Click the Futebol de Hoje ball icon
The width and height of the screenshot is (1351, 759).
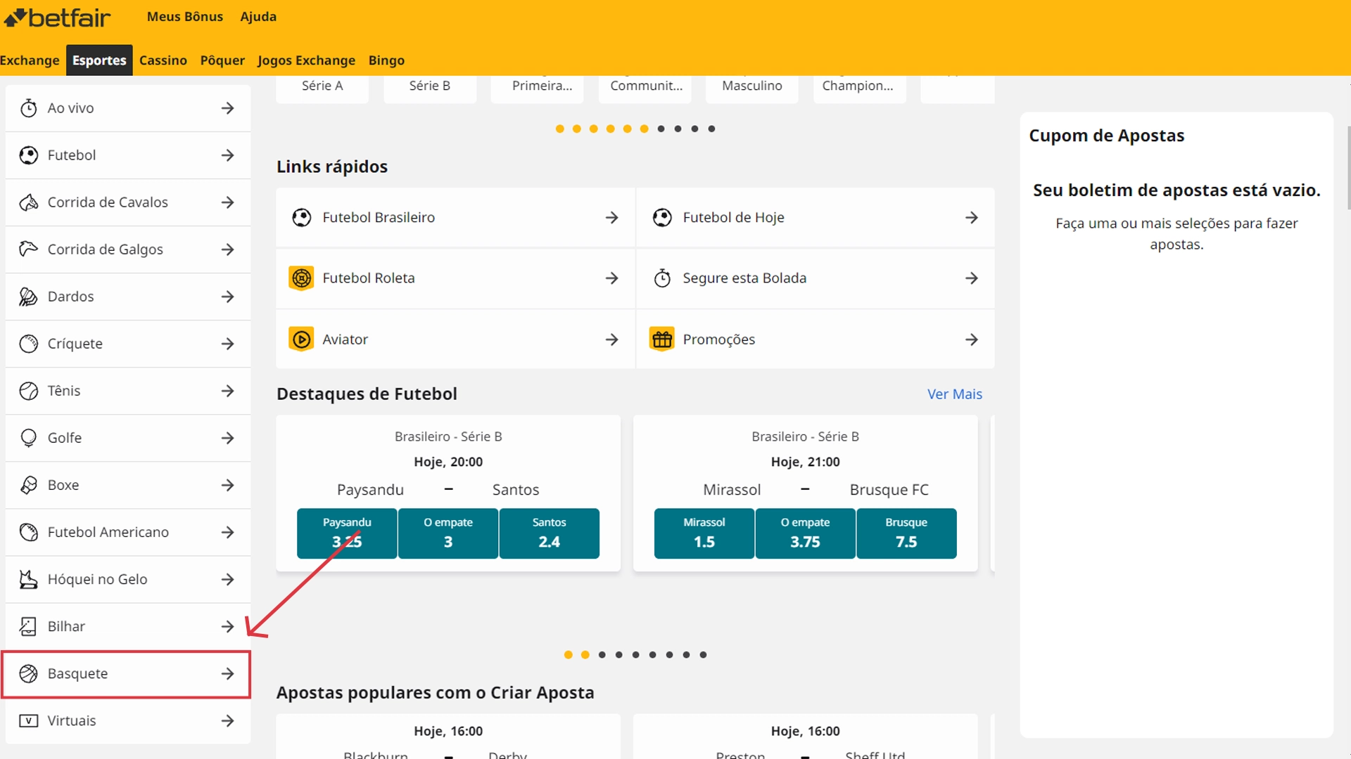[662, 218]
